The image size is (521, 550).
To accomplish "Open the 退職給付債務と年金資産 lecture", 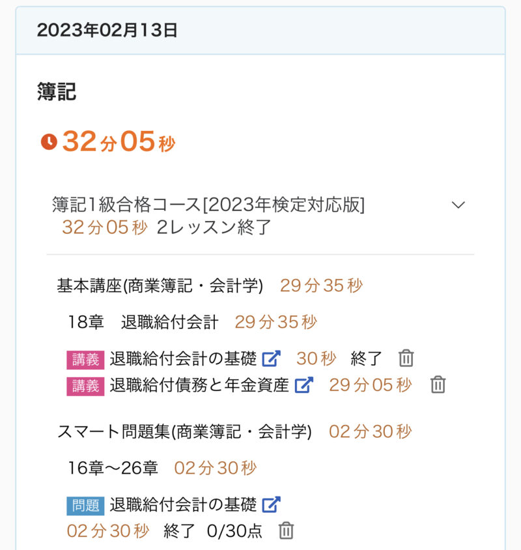I will click(x=199, y=384).
